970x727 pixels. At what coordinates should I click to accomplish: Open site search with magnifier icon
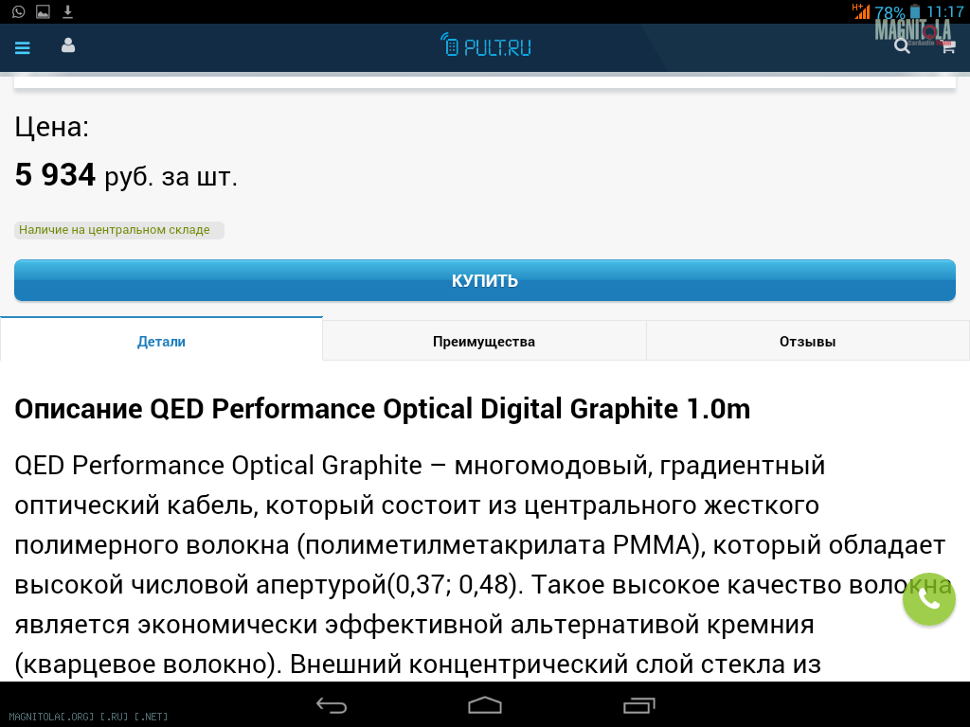tap(902, 46)
